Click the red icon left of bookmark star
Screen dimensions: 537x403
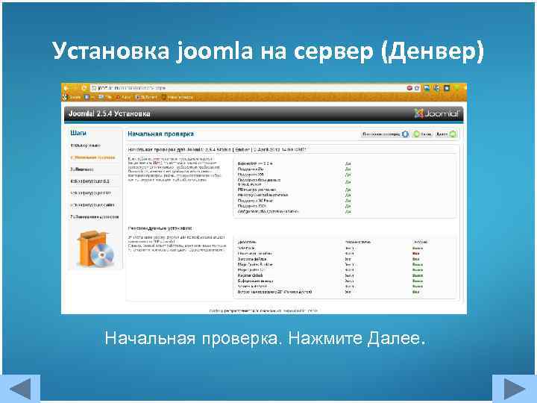tap(409, 88)
